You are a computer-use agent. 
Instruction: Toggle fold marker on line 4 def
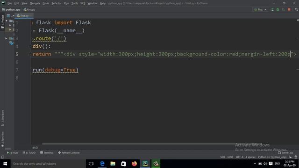(30, 46)
